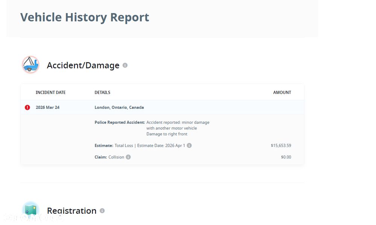The height and width of the screenshot is (225, 376).
Task: Click London, Ontario, Canada location text
Action: [119, 108]
